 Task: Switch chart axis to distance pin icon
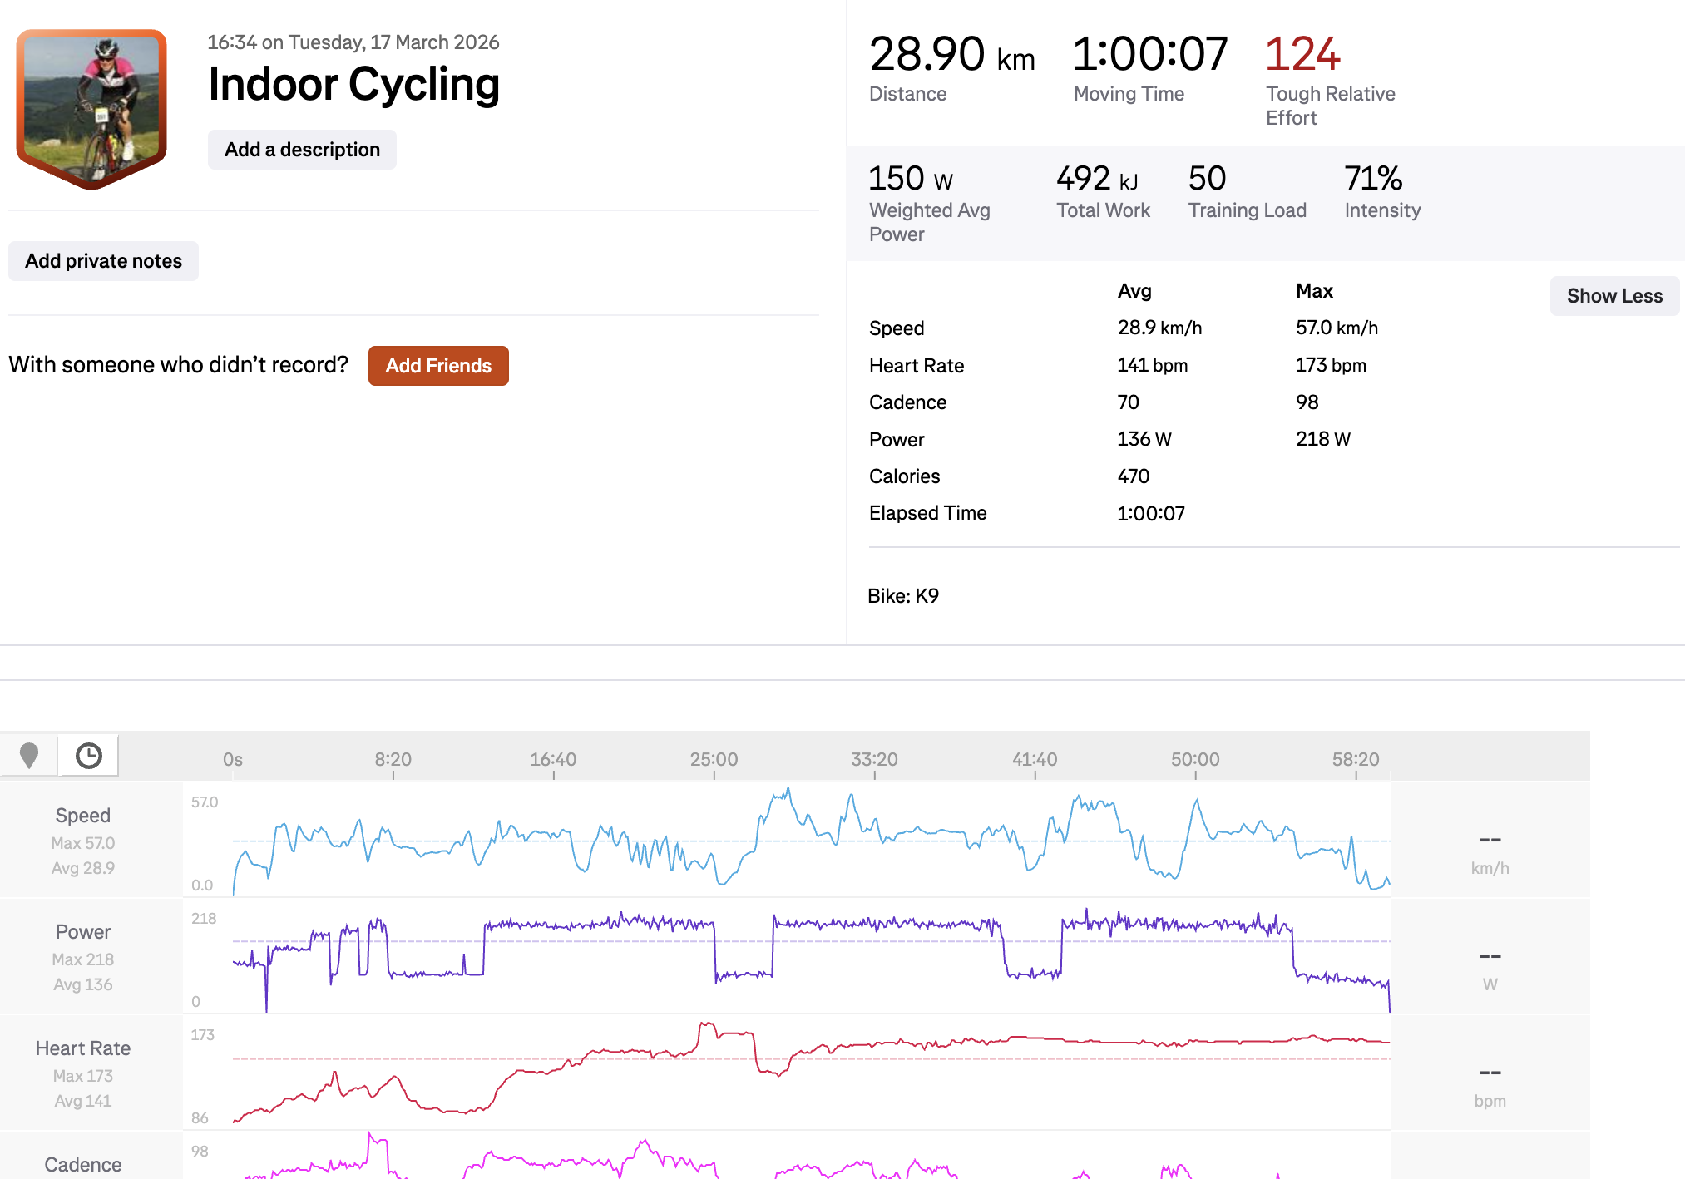29,755
